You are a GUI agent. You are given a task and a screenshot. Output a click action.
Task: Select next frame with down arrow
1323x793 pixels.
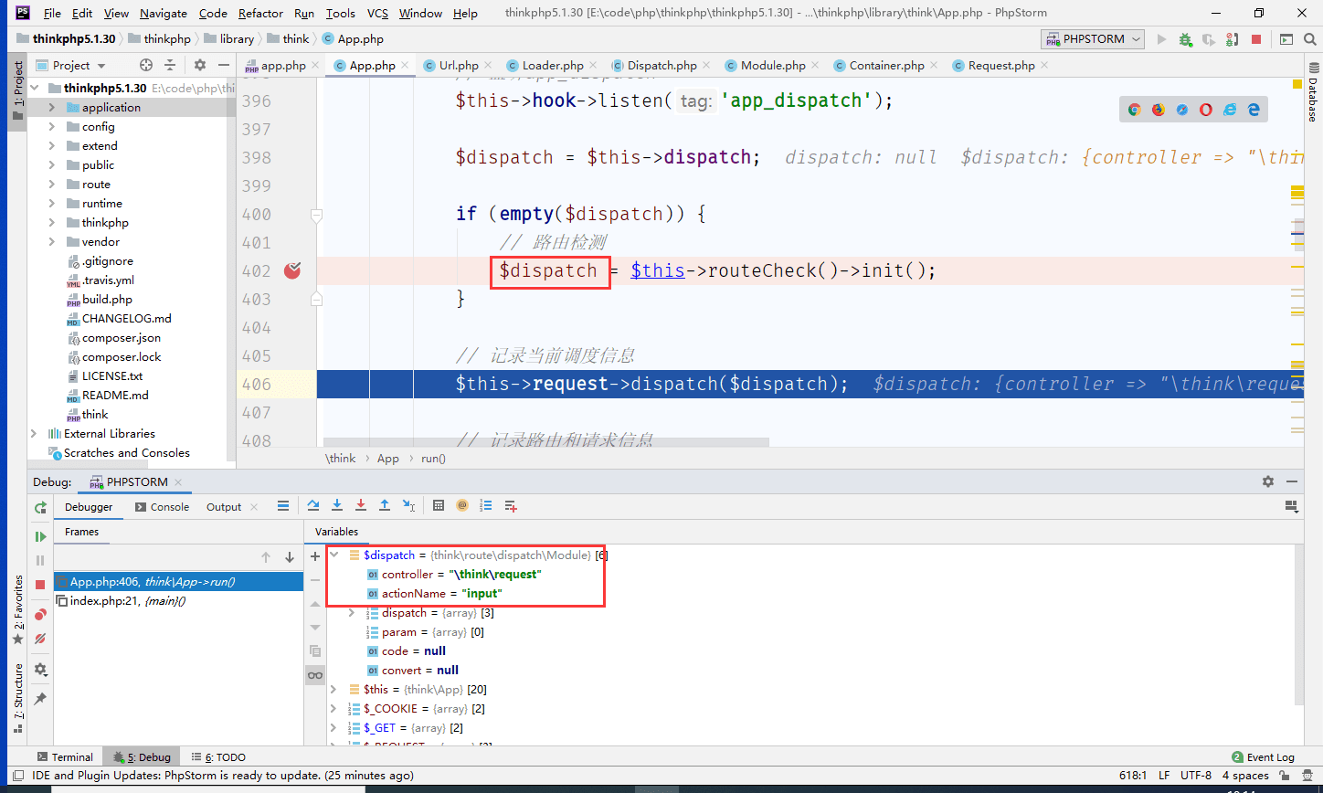290,557
